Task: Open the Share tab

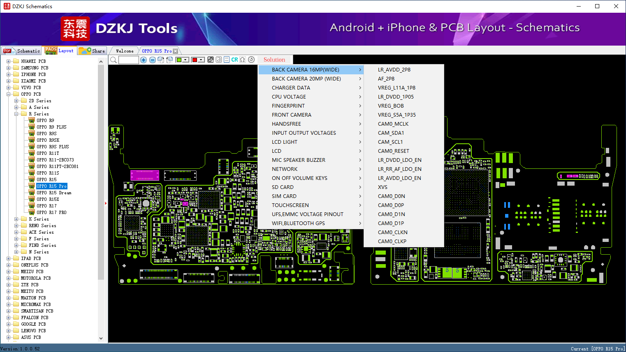Action: point(92,51)
